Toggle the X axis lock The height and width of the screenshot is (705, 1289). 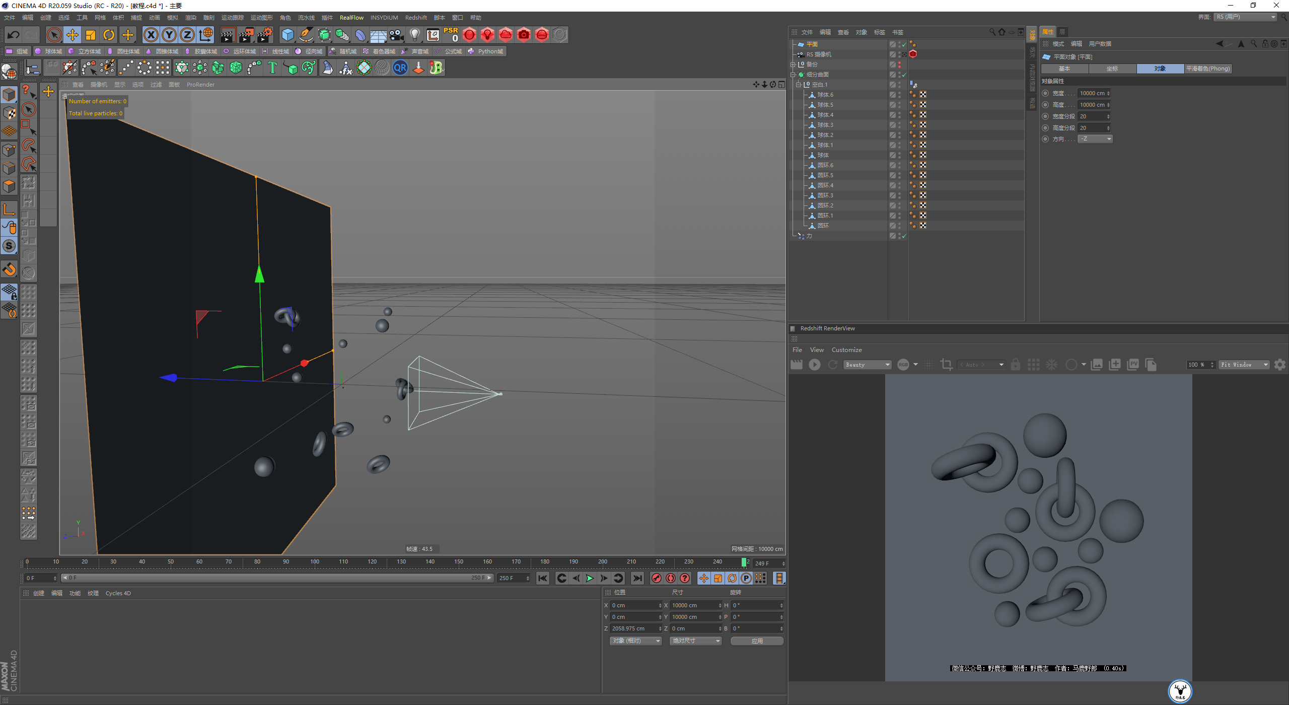tap(151, 35)
